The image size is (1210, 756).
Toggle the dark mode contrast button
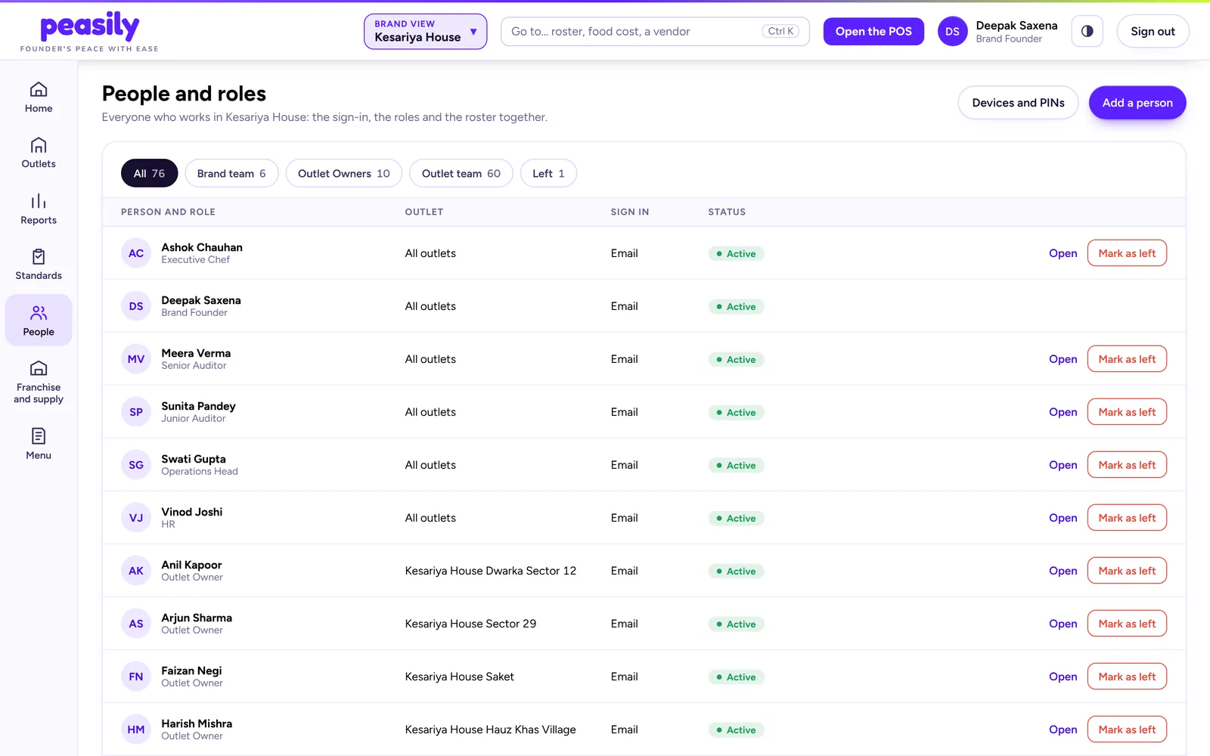click(1087, 32)
